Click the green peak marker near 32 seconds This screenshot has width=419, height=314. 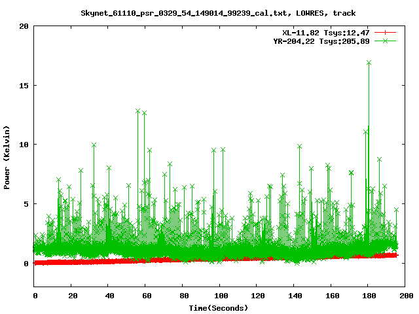(x=94, y=145)
